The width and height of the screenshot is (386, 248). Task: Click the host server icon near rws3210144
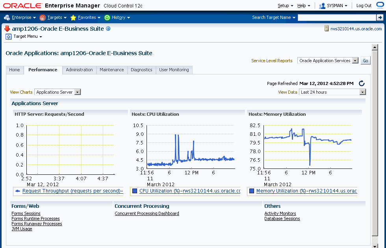(x=327, y=28)
